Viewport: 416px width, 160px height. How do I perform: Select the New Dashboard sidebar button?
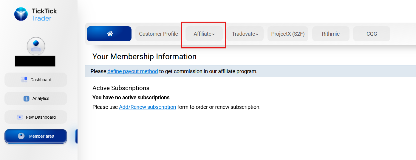(36, 117)
